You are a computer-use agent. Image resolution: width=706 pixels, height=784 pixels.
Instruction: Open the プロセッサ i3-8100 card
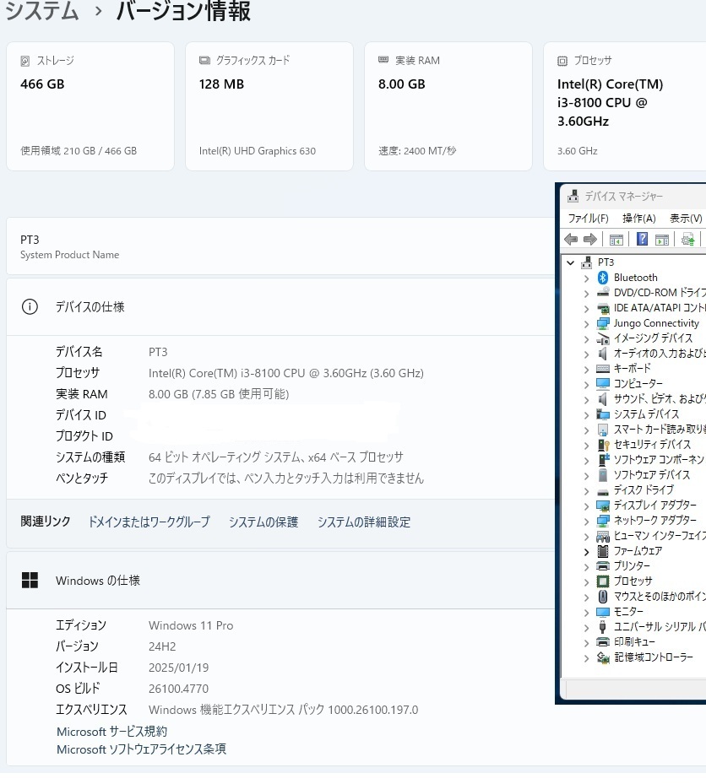(624, 106)
